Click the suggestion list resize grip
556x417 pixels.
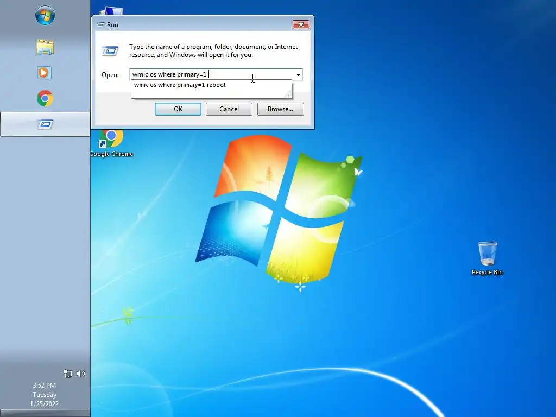pyautogui.click(x=288, y=94)
